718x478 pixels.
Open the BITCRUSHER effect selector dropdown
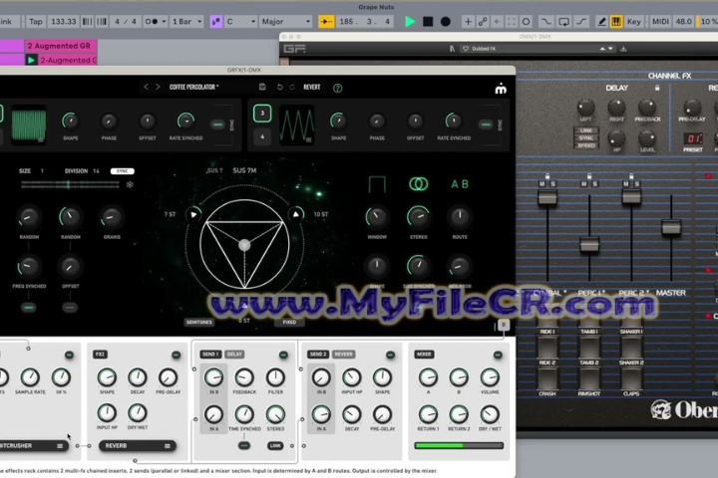click(32, 446)
